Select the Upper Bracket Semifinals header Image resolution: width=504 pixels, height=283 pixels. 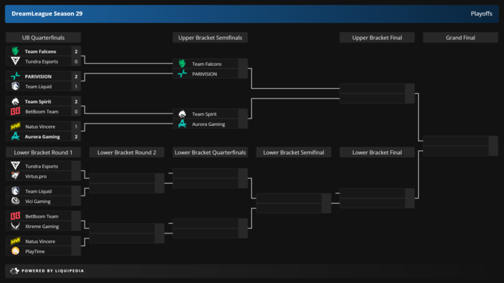click(210, 38)
